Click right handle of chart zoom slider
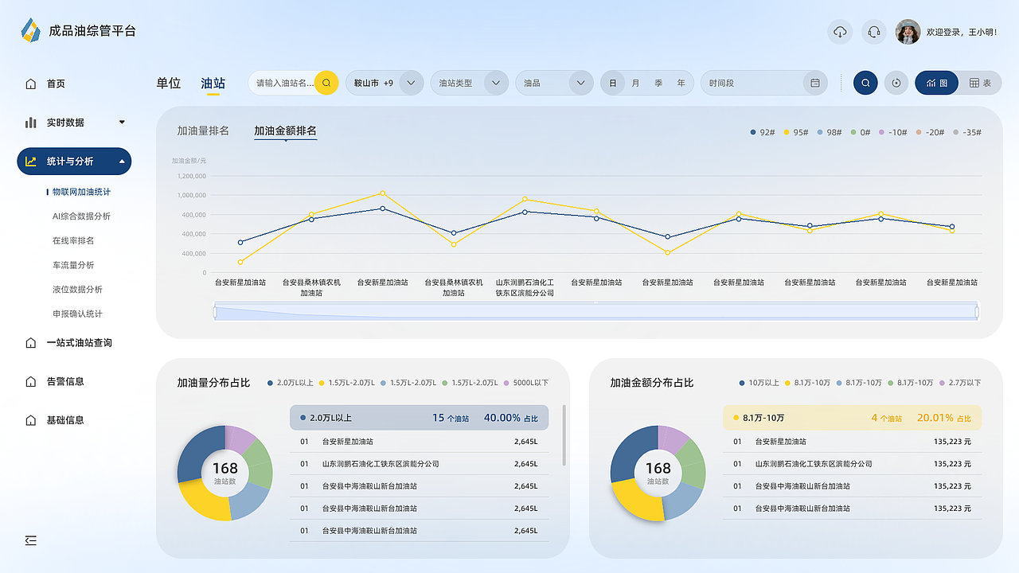This screenshot has height=573, width=1019. click(977, 312)
